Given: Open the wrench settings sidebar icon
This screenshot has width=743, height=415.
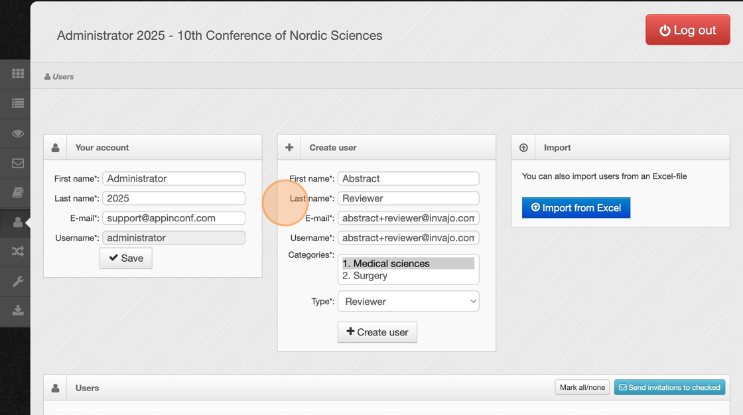Looking at the screenshot, I should tap(18, 282).
